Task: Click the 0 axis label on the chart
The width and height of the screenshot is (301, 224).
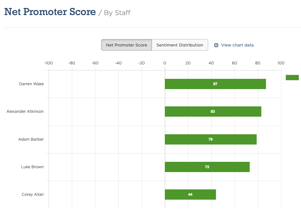Action: click(x=164, y=63)
